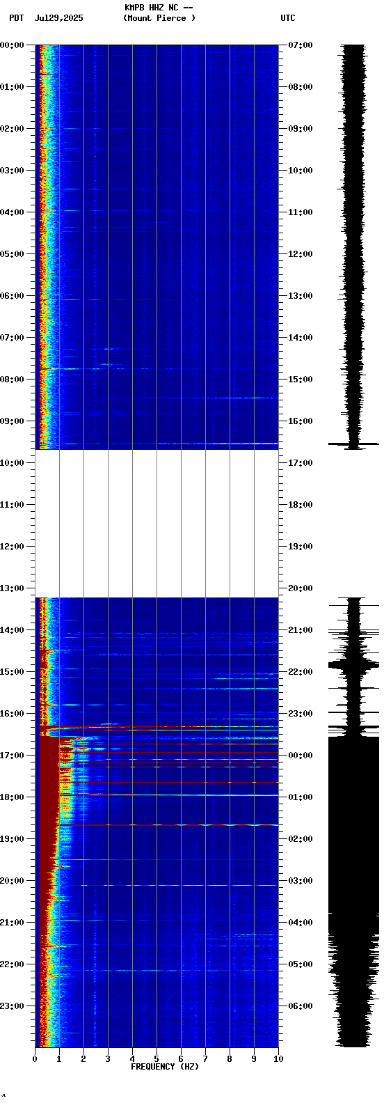The height and width of the screenshot is (1103, 384).
Task: Select '06:00' on the PDT time axis
Action: 12,296
